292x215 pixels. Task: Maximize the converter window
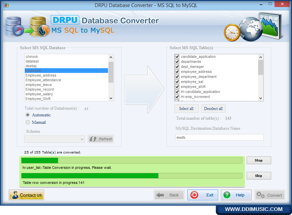[270, 4]
